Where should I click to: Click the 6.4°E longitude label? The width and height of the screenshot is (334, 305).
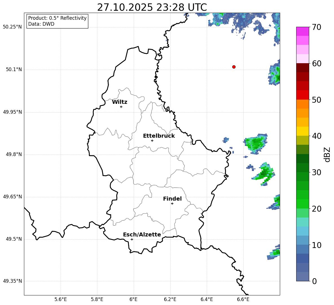click(206, 299)
